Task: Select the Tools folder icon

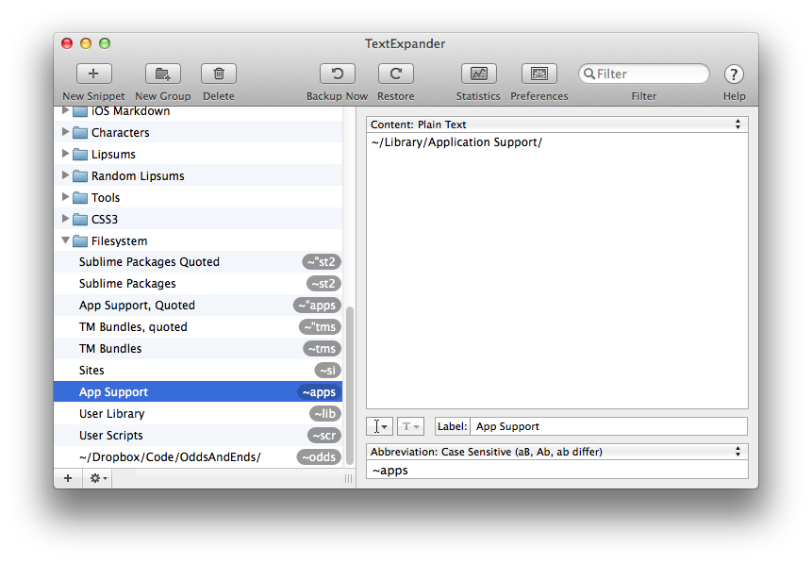Action: (80, 198)
